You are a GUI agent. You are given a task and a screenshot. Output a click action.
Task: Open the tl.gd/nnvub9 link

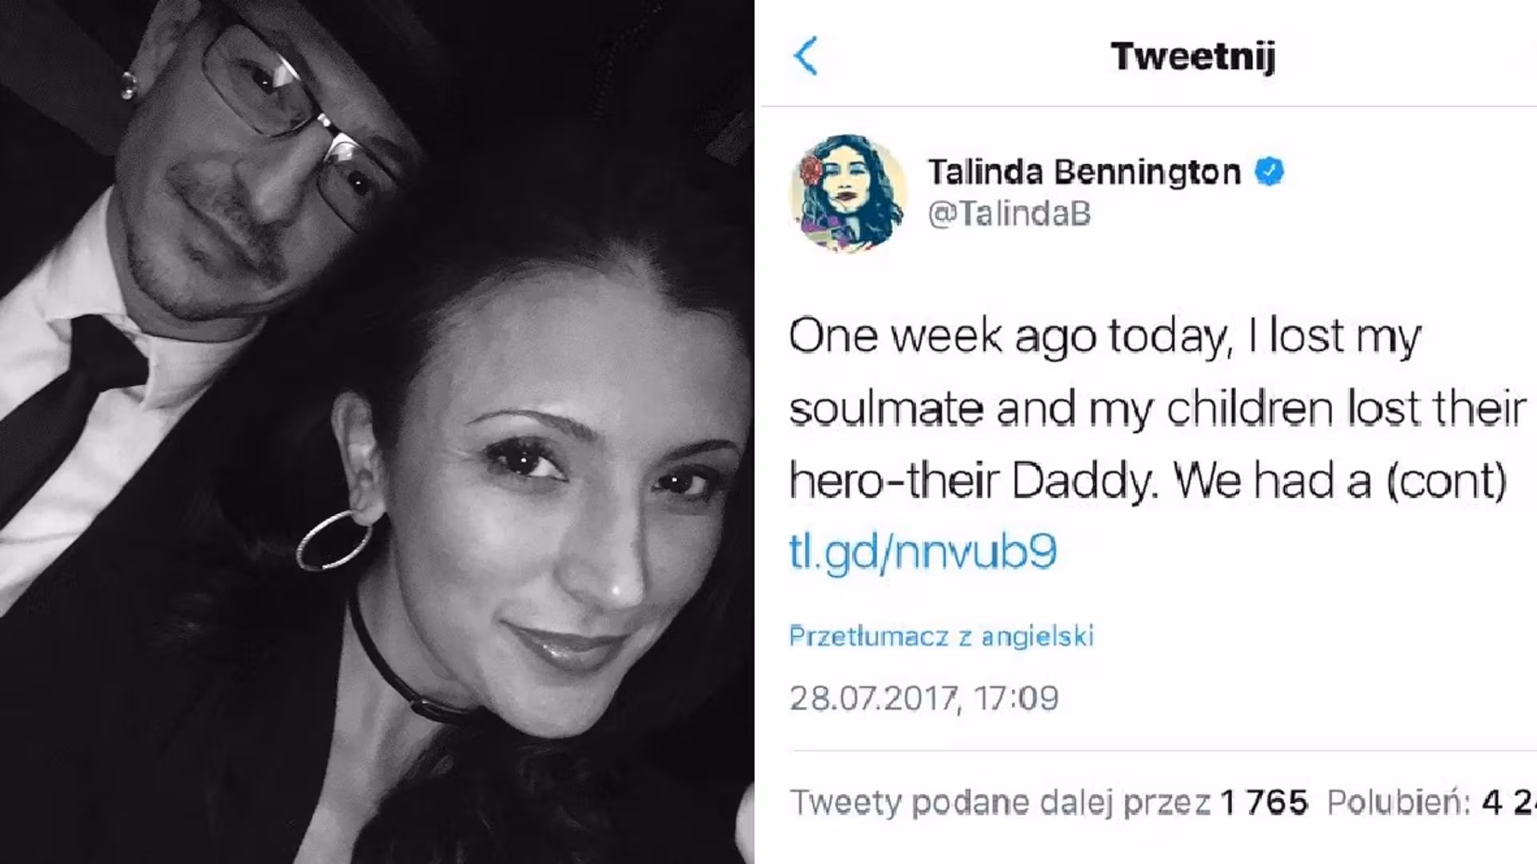click(923, 551)
